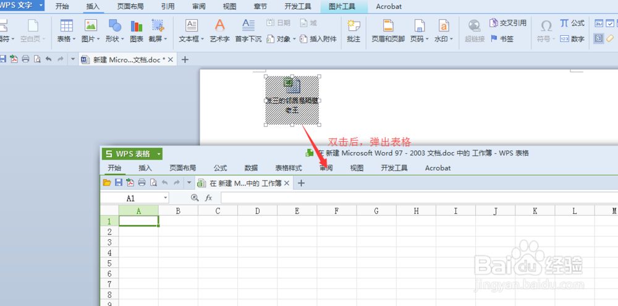Insert a 交叉引用 cross reference
This screenshot has width=618, height=306.
point(507,23)
